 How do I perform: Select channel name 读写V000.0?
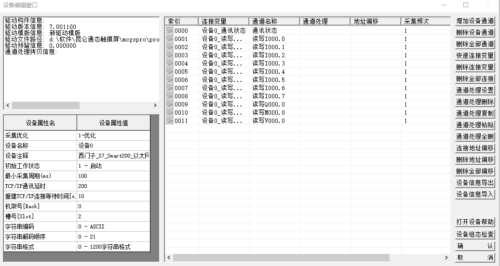coord(269,121)
